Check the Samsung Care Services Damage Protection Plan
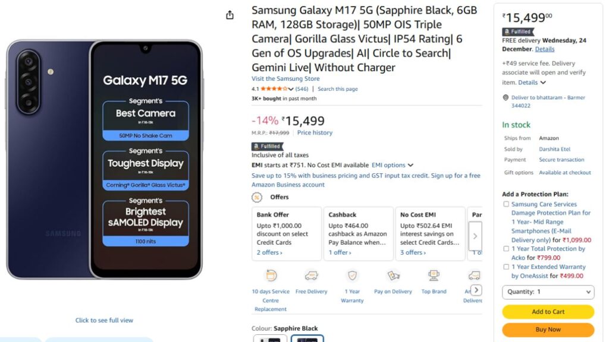 (506, 204)
